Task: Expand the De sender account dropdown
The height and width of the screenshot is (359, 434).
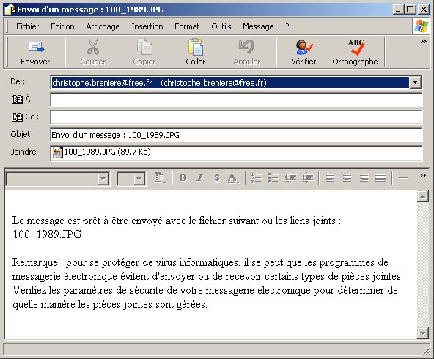Action: tap(415, 82)
